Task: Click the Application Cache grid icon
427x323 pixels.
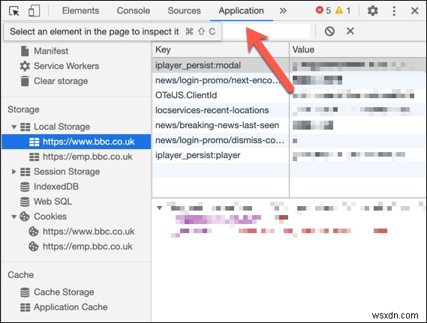Action: pyautogui.click(x=26, y=307)
